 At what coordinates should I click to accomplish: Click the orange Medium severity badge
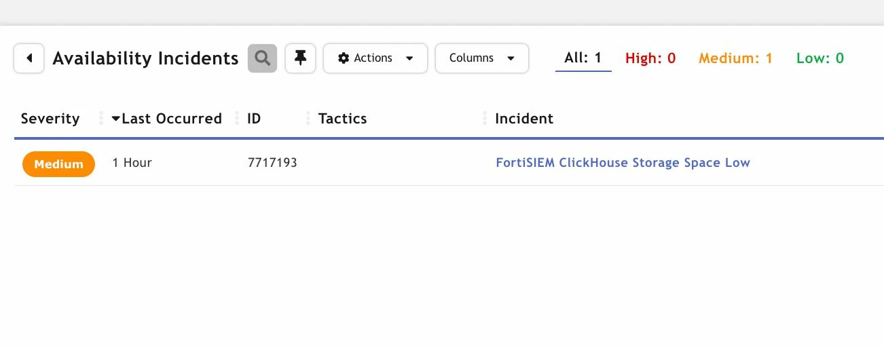(x=58, y=164)
